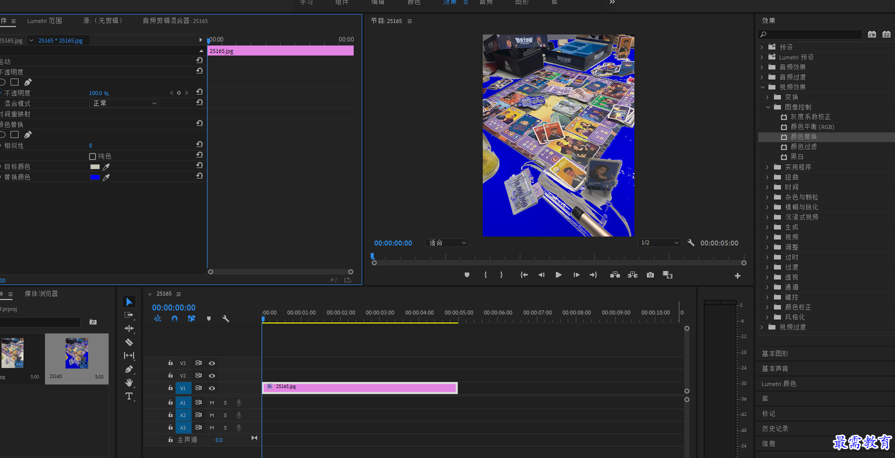Click the Go to In point button

tap(524, 275)
